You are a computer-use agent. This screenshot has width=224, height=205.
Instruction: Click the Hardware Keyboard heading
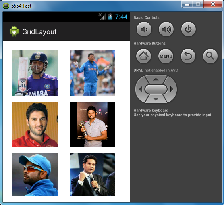tap(151, 110)
